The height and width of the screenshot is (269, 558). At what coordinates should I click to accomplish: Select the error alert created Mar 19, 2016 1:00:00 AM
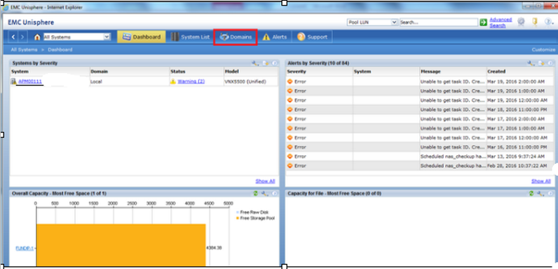420,91
